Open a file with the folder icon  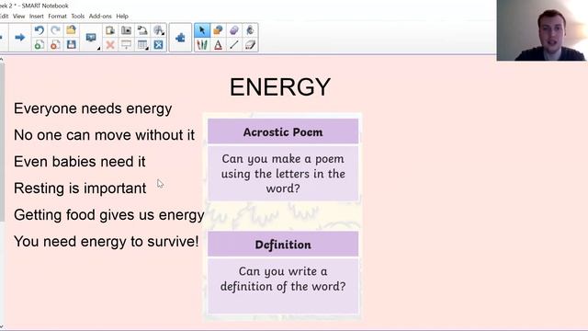pyautogui.click(x=71, y=30)
